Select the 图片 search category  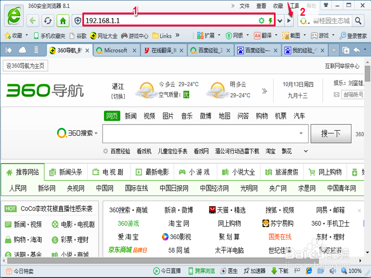point(168,116)
